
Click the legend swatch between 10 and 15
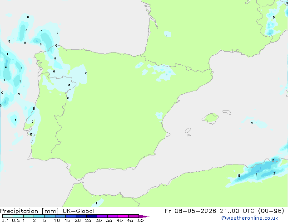(60, 216)
